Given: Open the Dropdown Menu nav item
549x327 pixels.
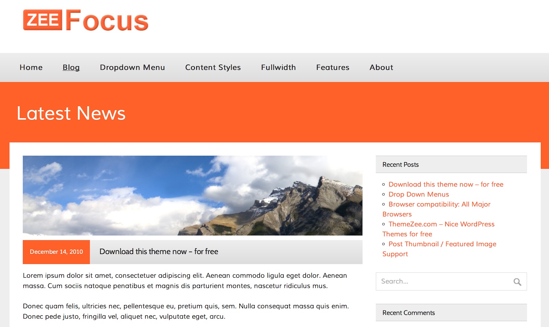Looking at the screenshot, I should [x=132, y=68].
